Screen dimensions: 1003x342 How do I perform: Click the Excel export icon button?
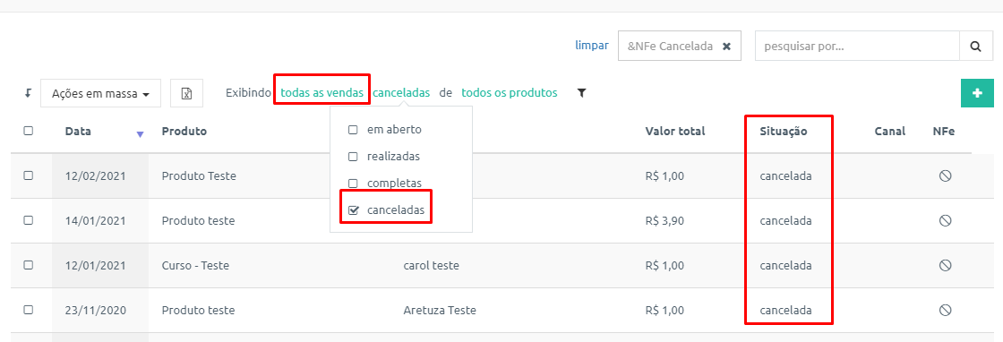point(187,93)
